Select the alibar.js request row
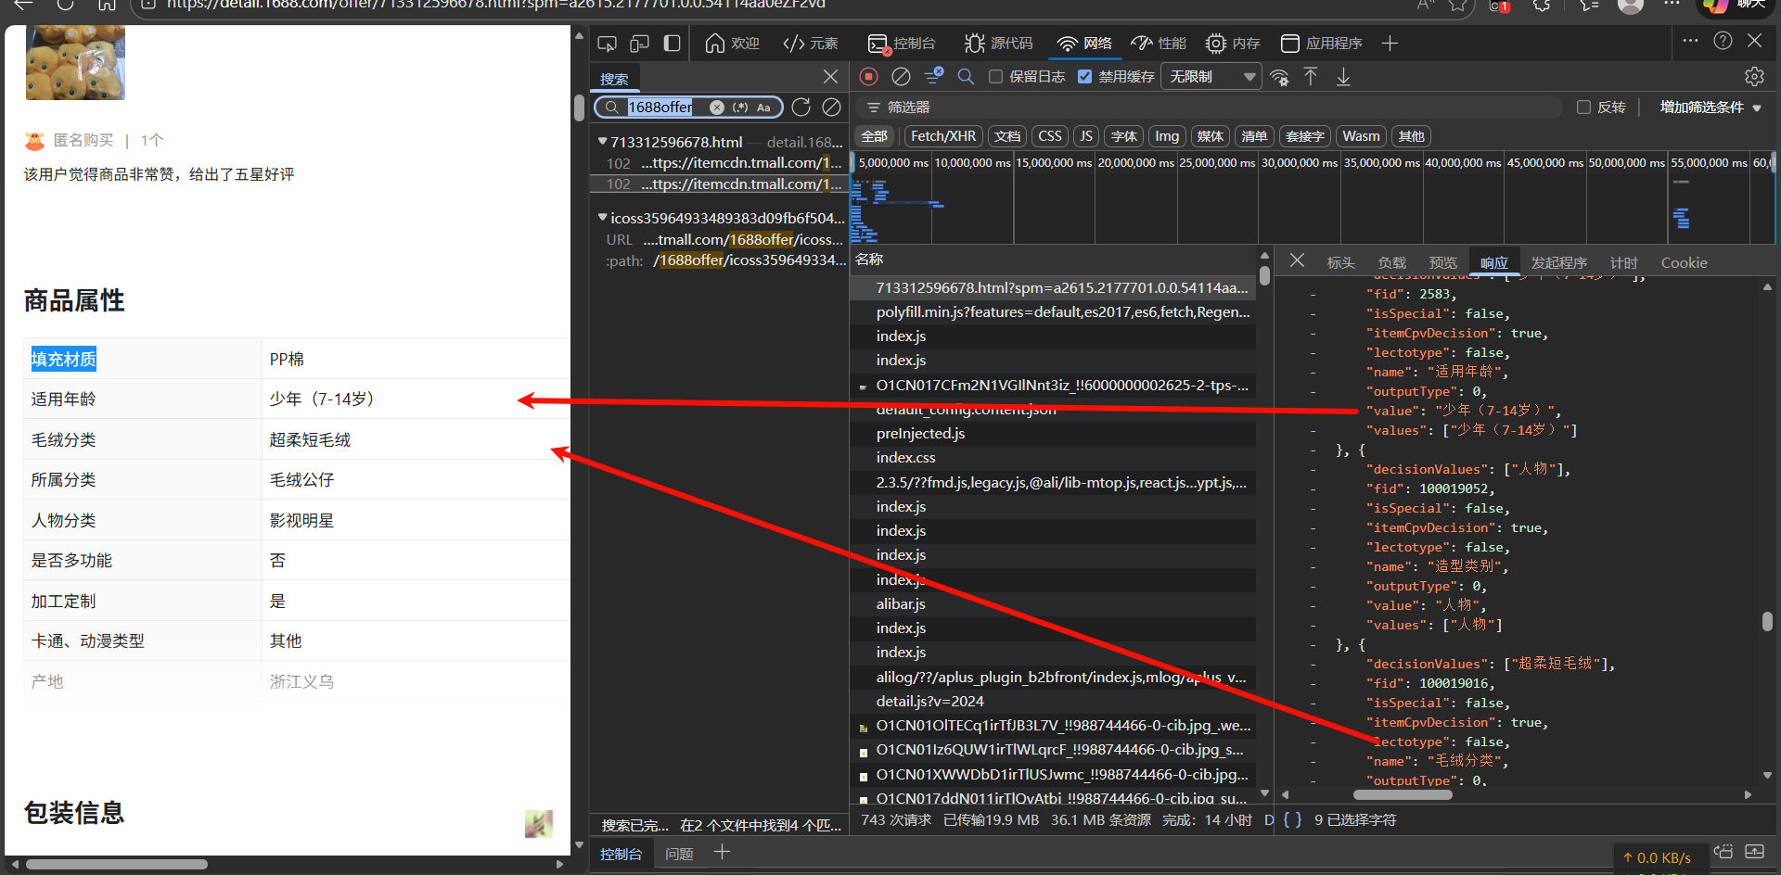The height and width of the screenshot is (875, 1781). (901, 603)
